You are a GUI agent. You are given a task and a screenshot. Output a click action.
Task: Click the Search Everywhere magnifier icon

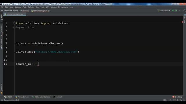pos(185,10)
